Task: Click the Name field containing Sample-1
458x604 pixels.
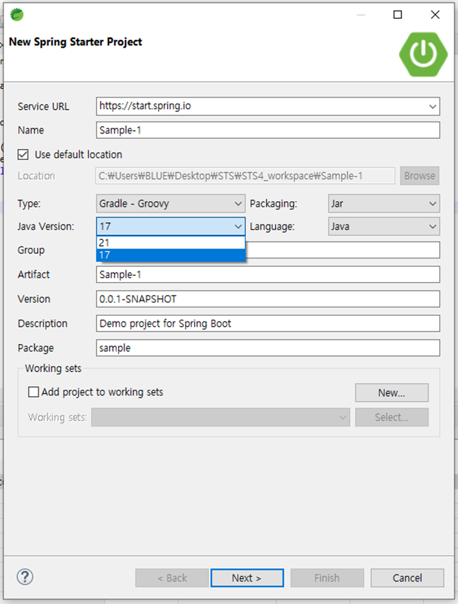Action: point(268,130)
